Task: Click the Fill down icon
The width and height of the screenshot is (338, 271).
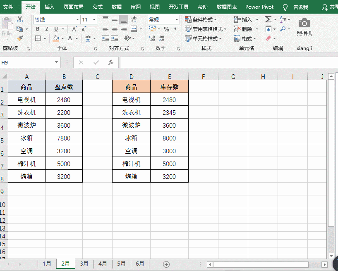Action: (x=268, y=29)
